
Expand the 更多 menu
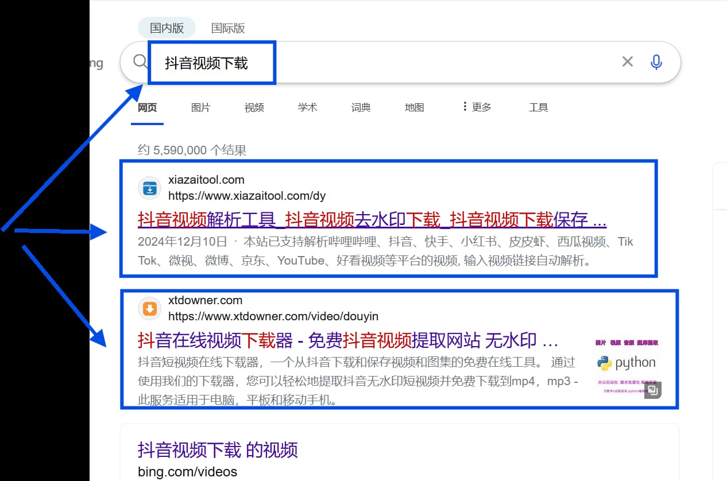(477, 107)
